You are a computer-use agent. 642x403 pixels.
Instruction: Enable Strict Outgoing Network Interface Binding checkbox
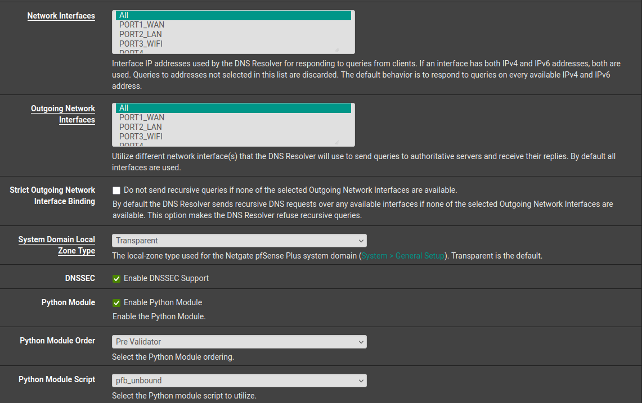point(116,190)
